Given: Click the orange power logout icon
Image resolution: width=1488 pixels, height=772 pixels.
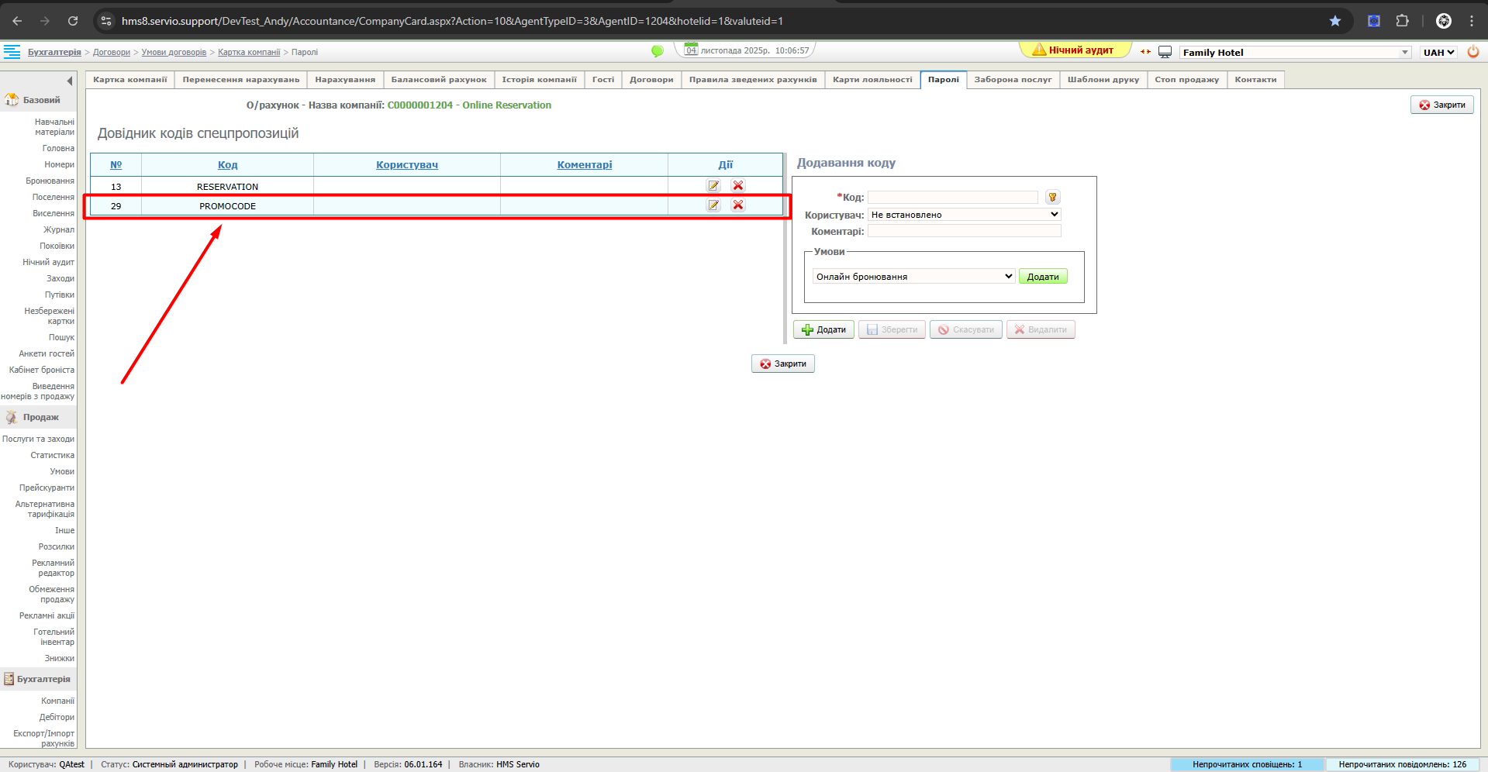Looking at the screenshot, I should [x=1473, y=52].
